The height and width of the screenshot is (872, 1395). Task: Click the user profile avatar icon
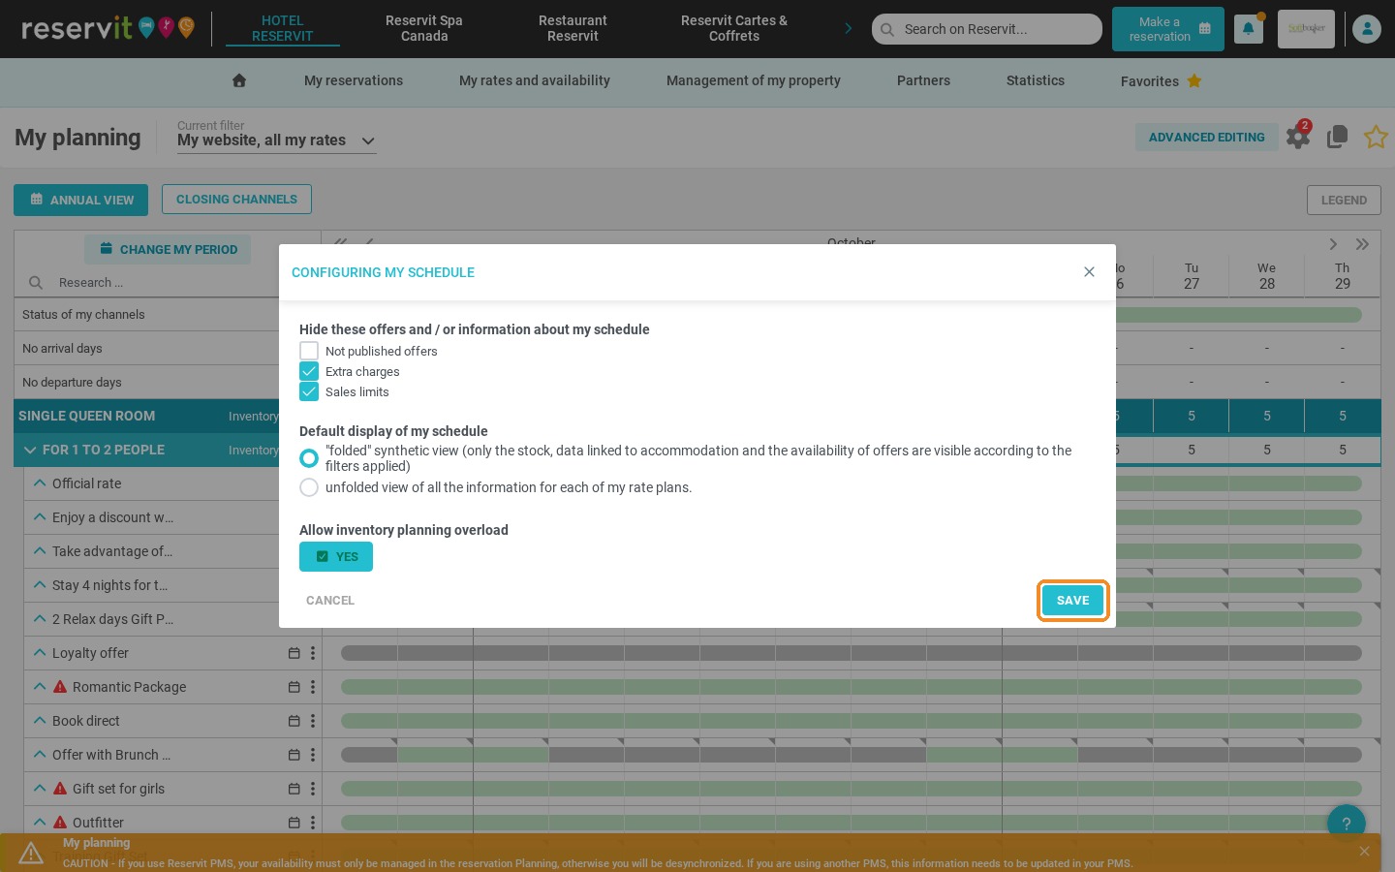click(x=1367, y=29)
